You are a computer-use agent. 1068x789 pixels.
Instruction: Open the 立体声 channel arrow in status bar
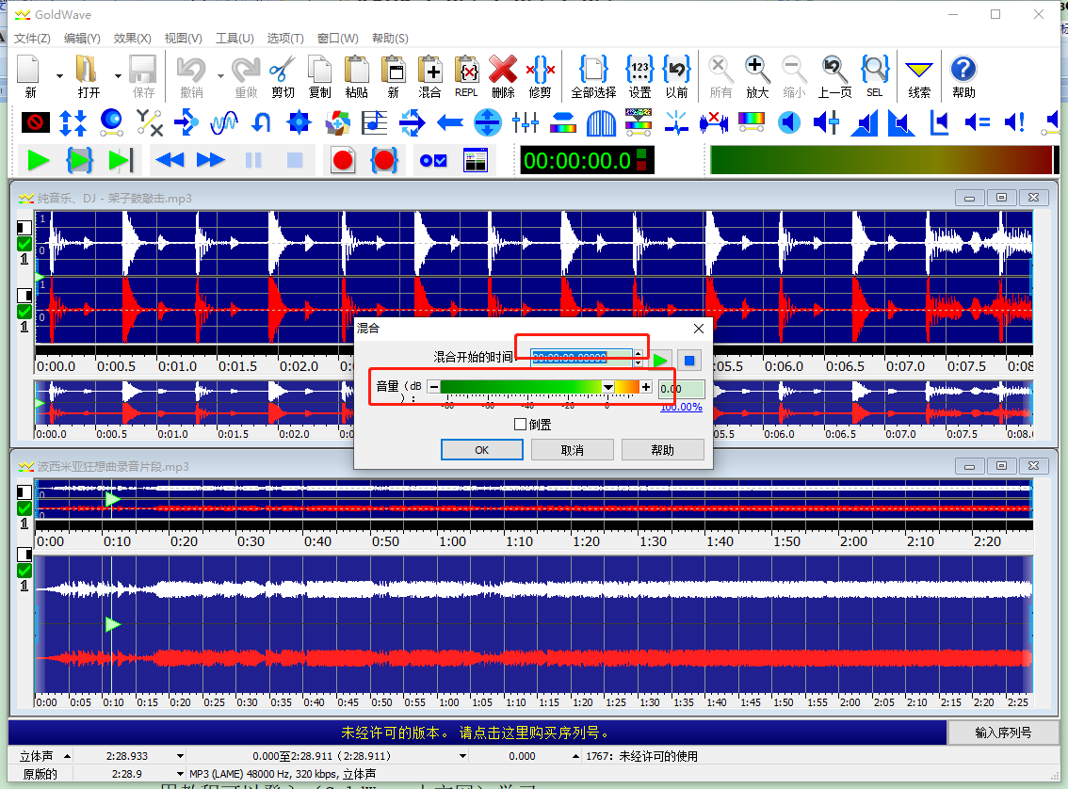coord(67,756)
